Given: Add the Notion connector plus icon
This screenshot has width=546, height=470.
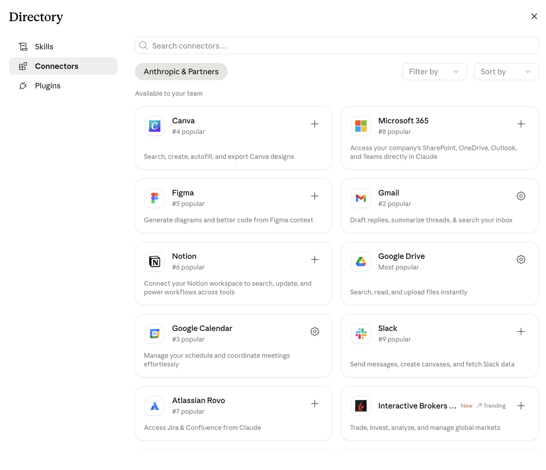Looking at the screenshot, I should [x=315, y=260].
